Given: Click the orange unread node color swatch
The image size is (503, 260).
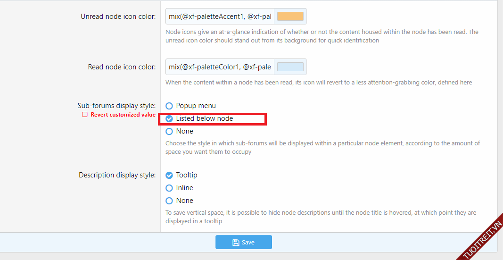Looking at the screenshot, I should coord(290,17).
